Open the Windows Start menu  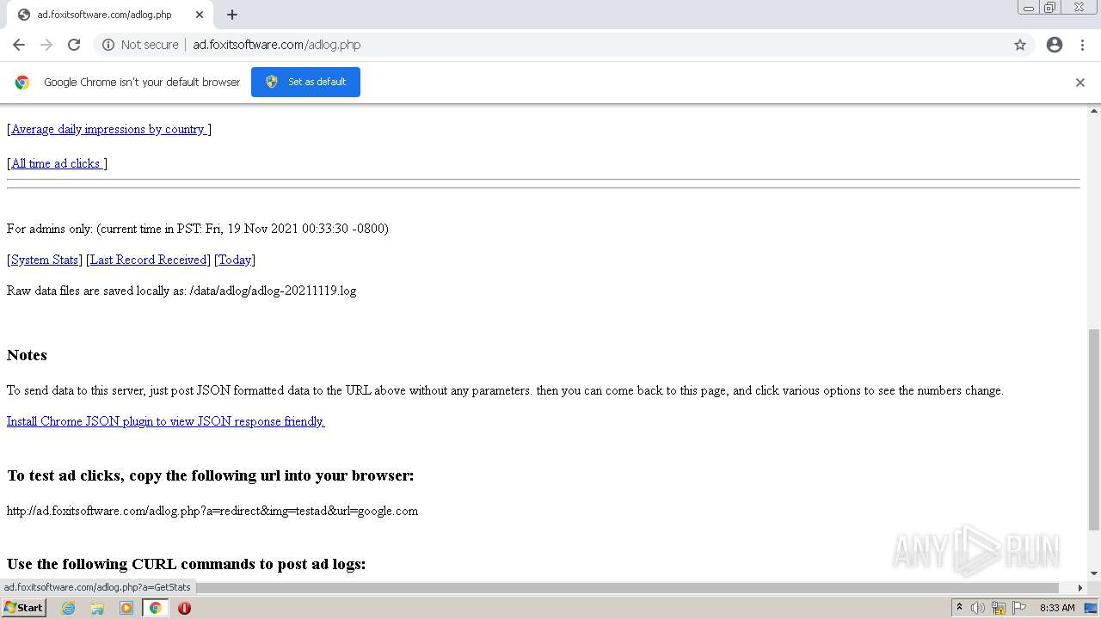click(x=23, y=608)
